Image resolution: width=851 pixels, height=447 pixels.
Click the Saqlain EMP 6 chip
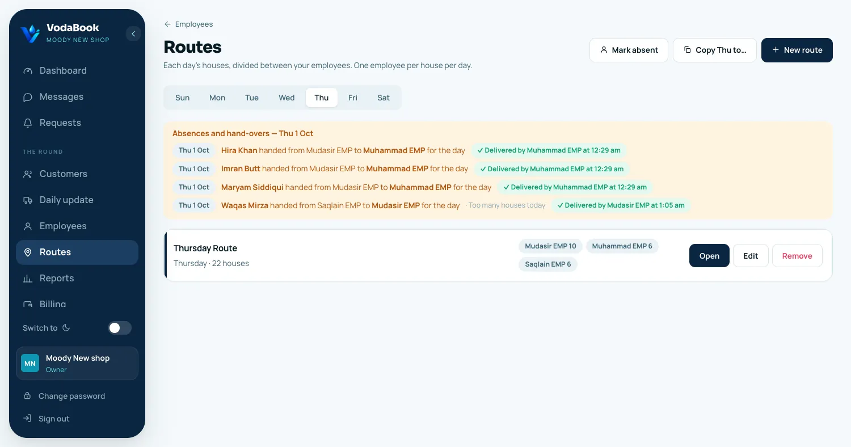click(548, 264)
